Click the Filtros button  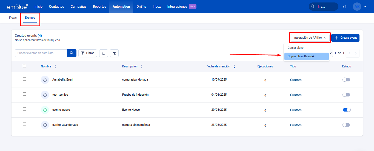click(88, 53)
